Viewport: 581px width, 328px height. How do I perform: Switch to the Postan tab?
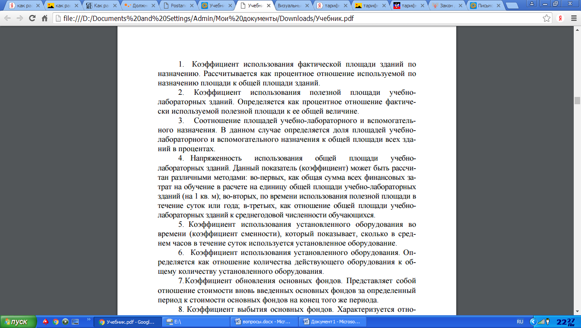click(x=178, y=6)
